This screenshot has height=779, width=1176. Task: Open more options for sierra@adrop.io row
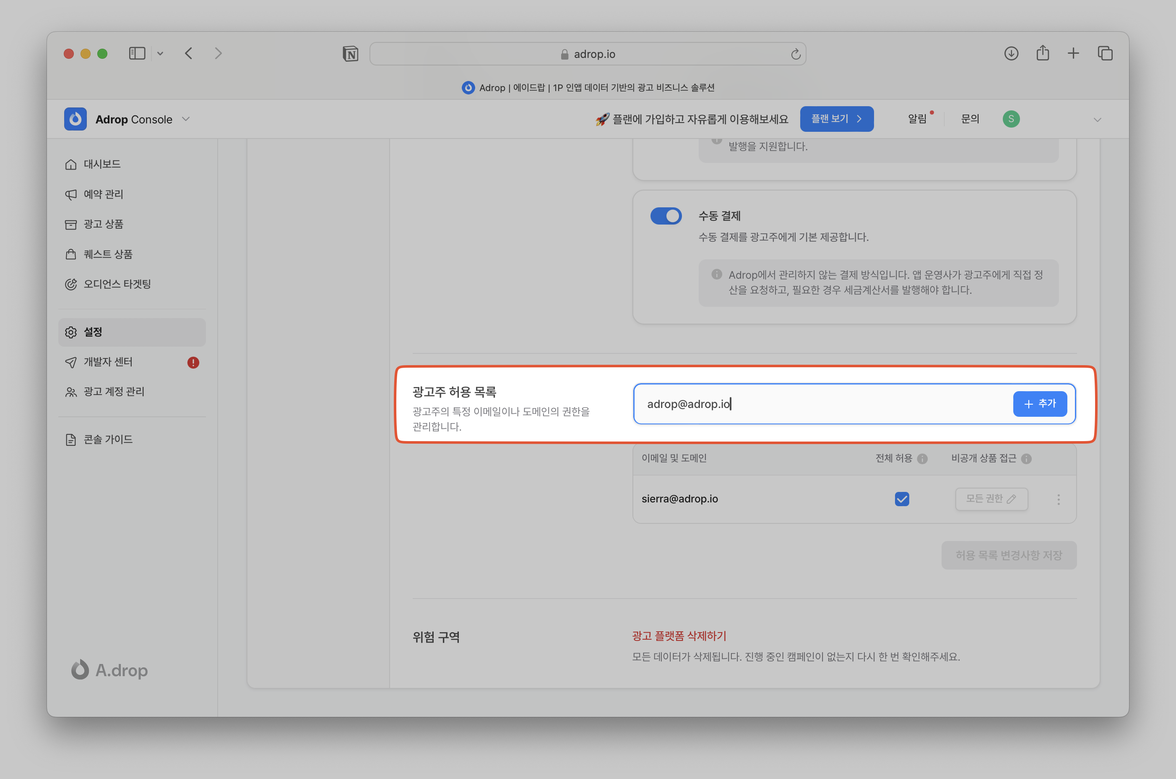(1058, 499)
